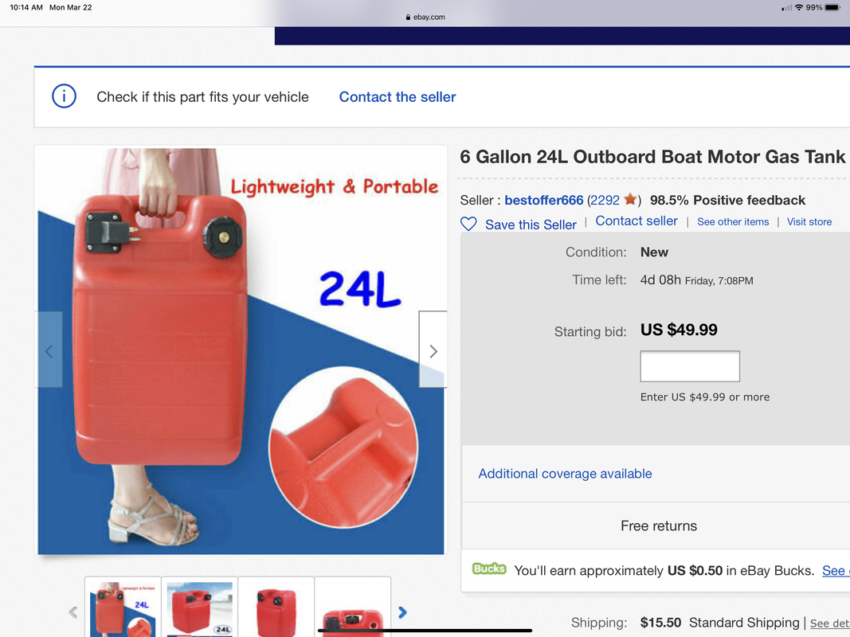The height and width of the screenshot is (637, 850).
Task: Show previous image with left arrow
Action: click(49, 350)
